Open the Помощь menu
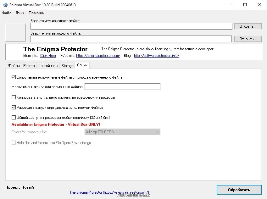 pos(36,13)
